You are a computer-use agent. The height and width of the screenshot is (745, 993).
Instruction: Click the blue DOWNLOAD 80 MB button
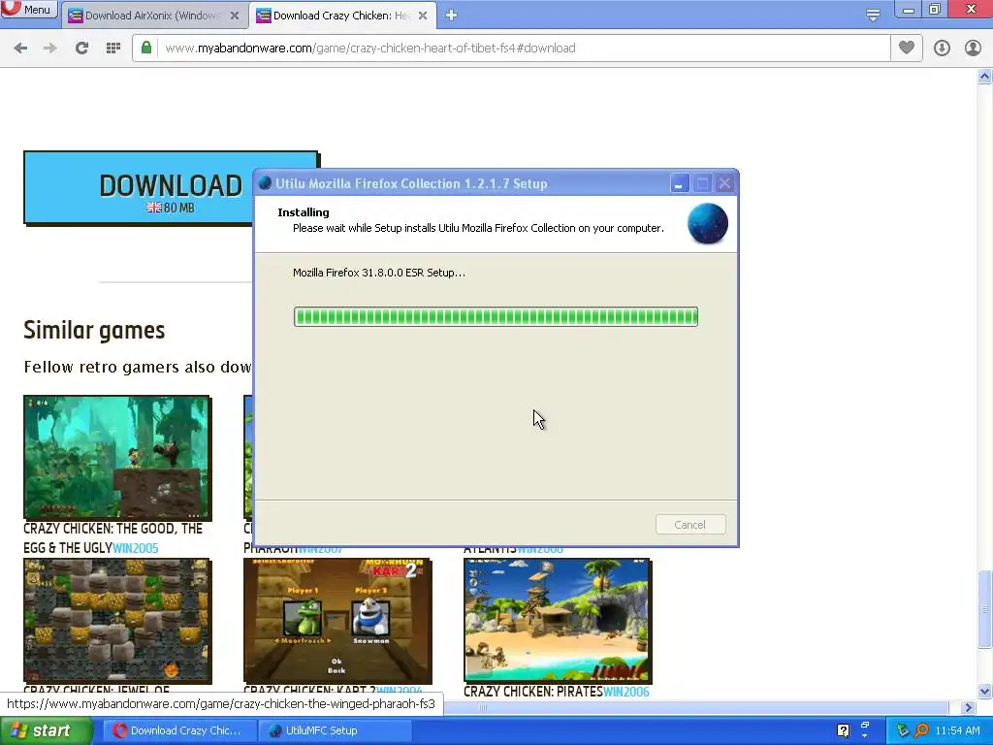[138, 187]
